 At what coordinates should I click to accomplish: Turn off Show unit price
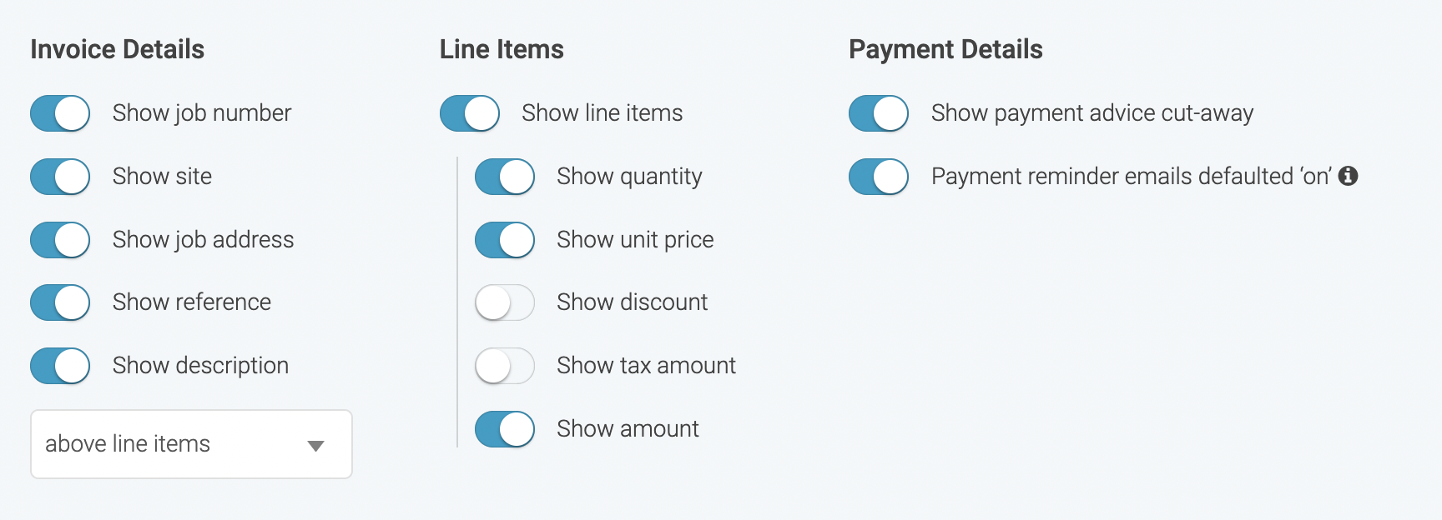click(505, 240)
